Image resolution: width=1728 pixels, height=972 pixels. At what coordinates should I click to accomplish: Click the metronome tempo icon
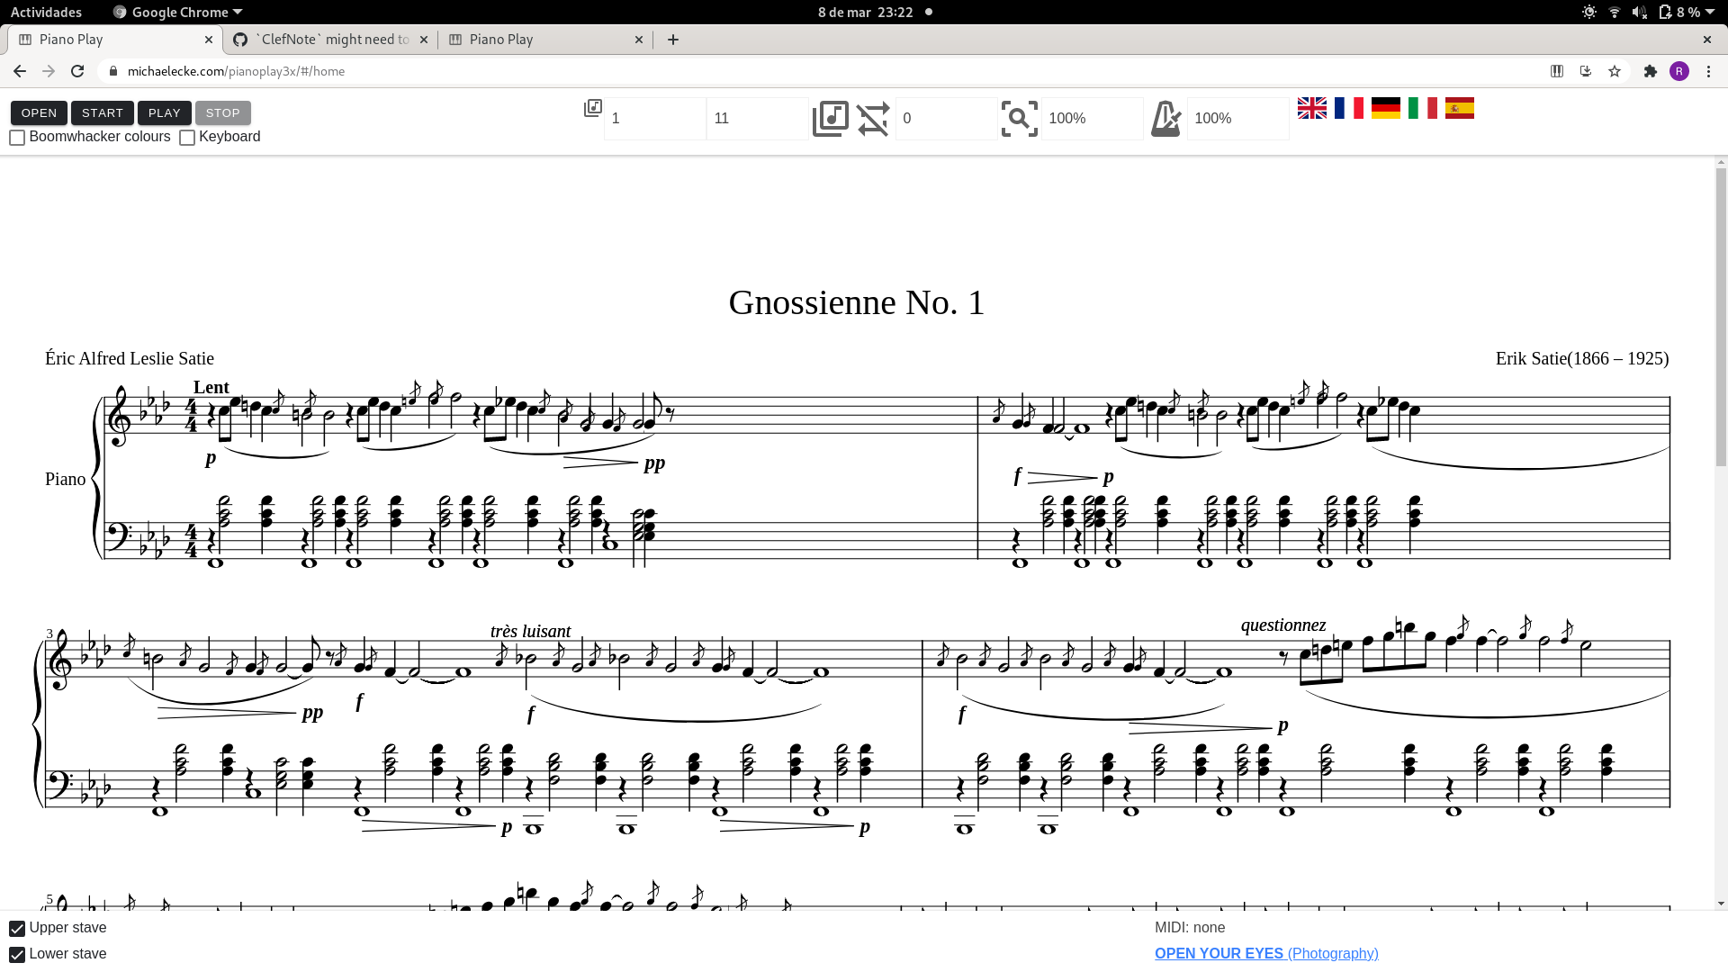click(1165, 119)
